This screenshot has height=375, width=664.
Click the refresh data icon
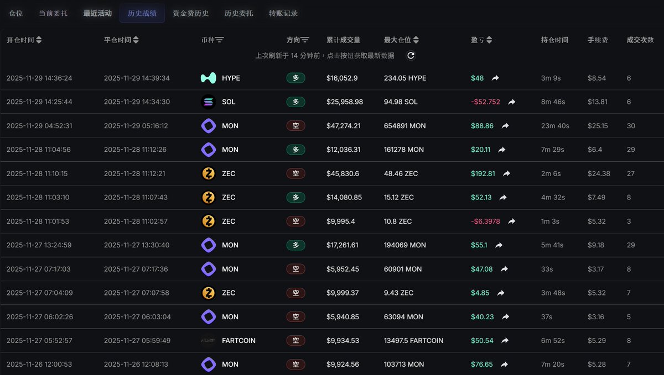tap(411, 56)
